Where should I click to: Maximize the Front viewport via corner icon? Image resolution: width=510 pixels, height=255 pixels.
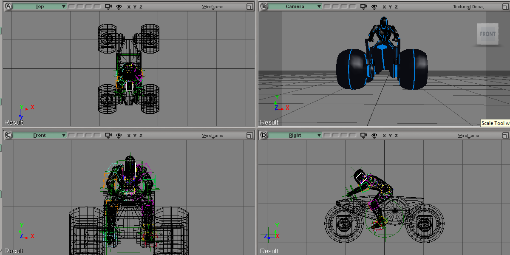[249, 136]
